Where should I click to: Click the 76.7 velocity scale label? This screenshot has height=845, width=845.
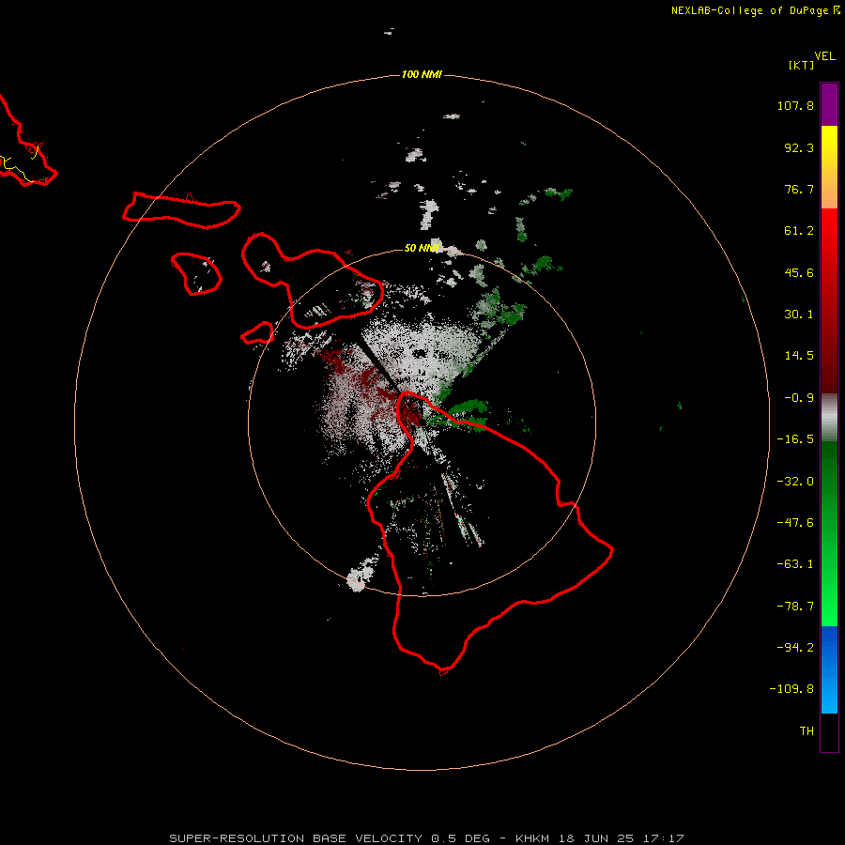coord(799,189)
